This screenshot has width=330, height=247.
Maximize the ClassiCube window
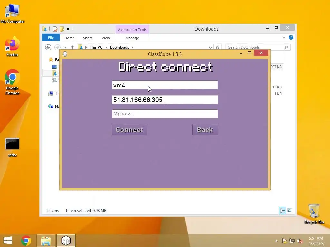pos(250,53)
